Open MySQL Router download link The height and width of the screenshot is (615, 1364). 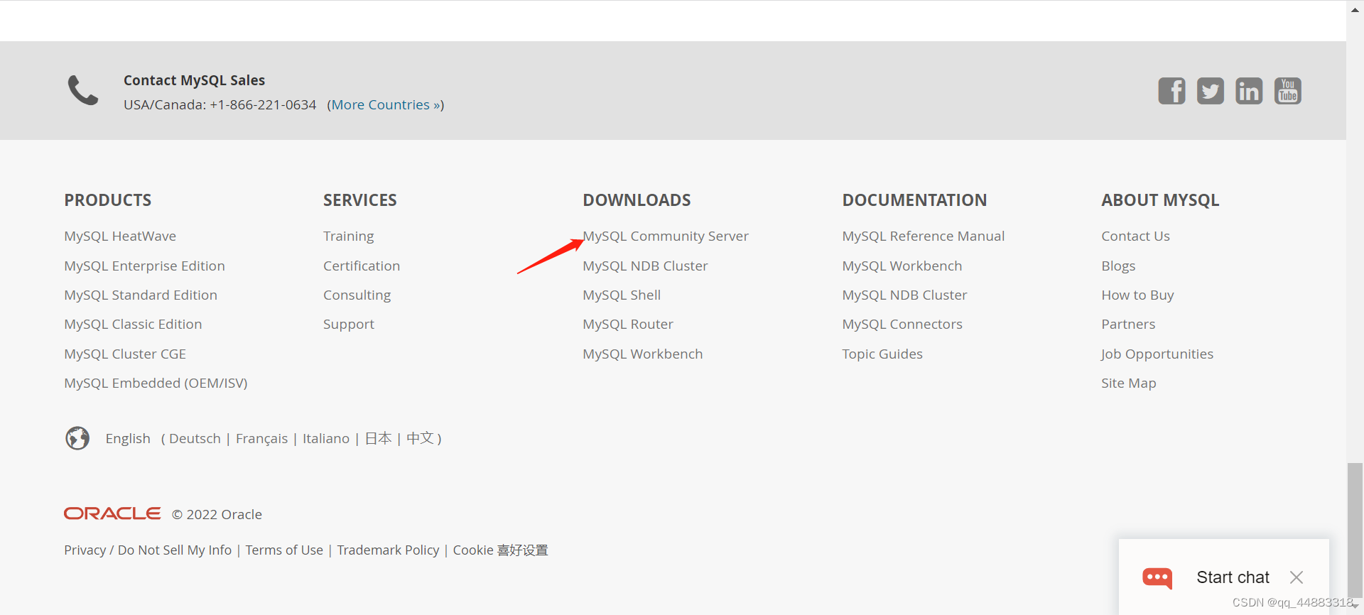click(x=628, y=324)
